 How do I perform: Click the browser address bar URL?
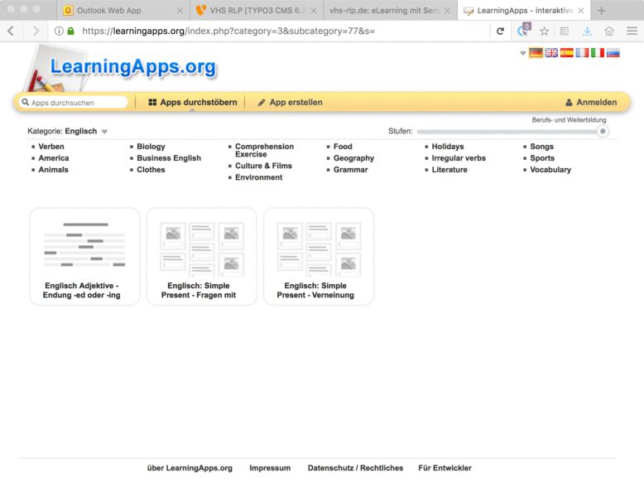pos(228,31)
